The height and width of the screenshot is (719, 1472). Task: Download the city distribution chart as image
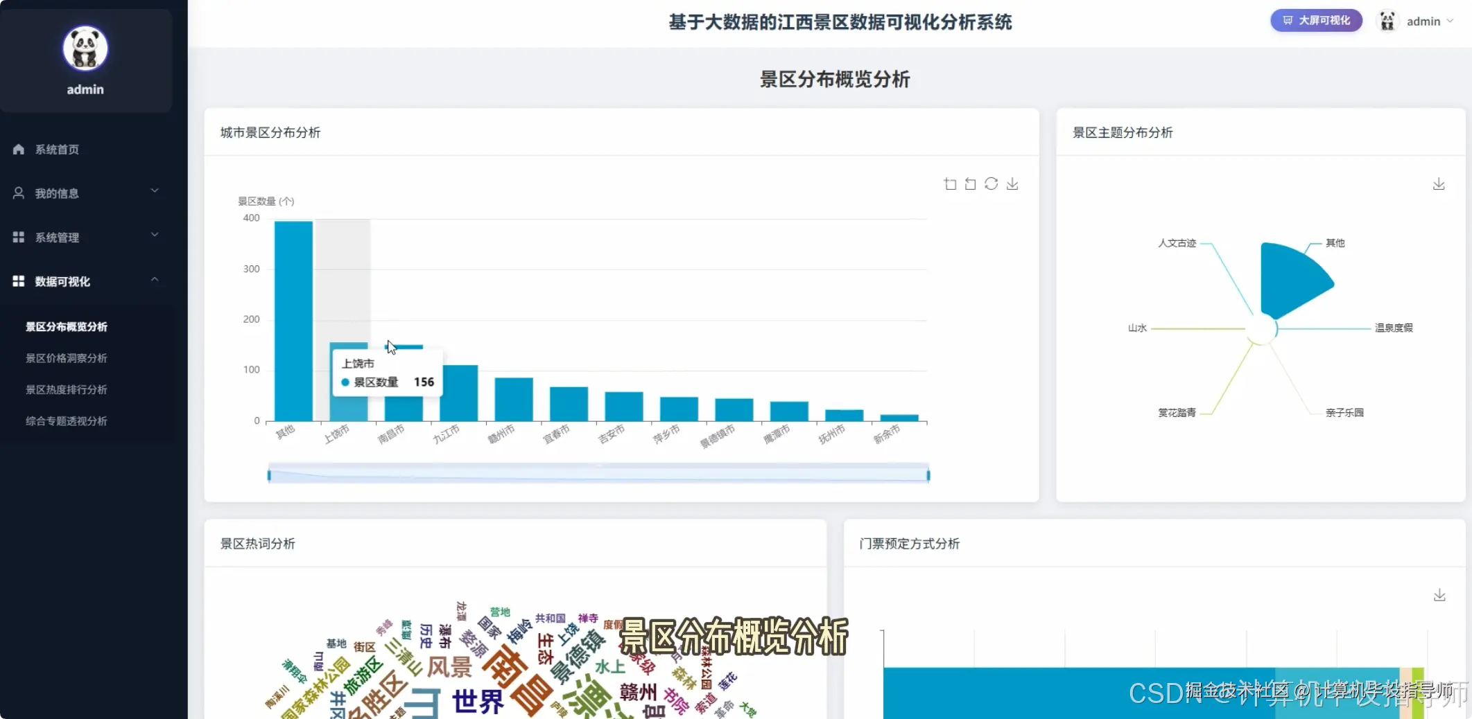pyautogui.click(x=1012, y=184)
